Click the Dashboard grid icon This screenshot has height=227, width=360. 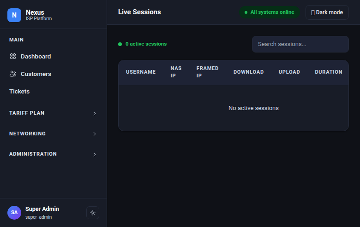13,56
